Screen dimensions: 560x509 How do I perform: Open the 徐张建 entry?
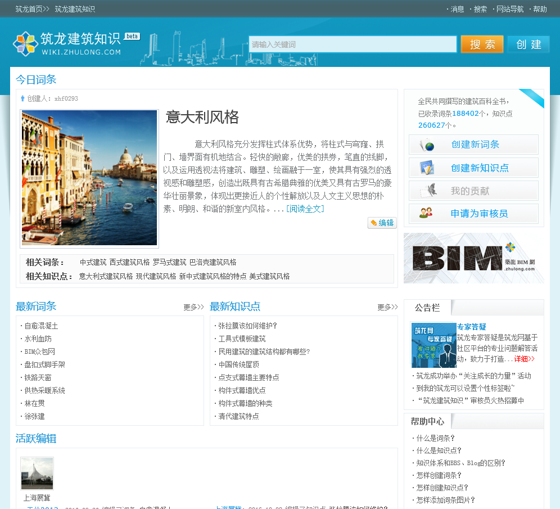point(34,417)
